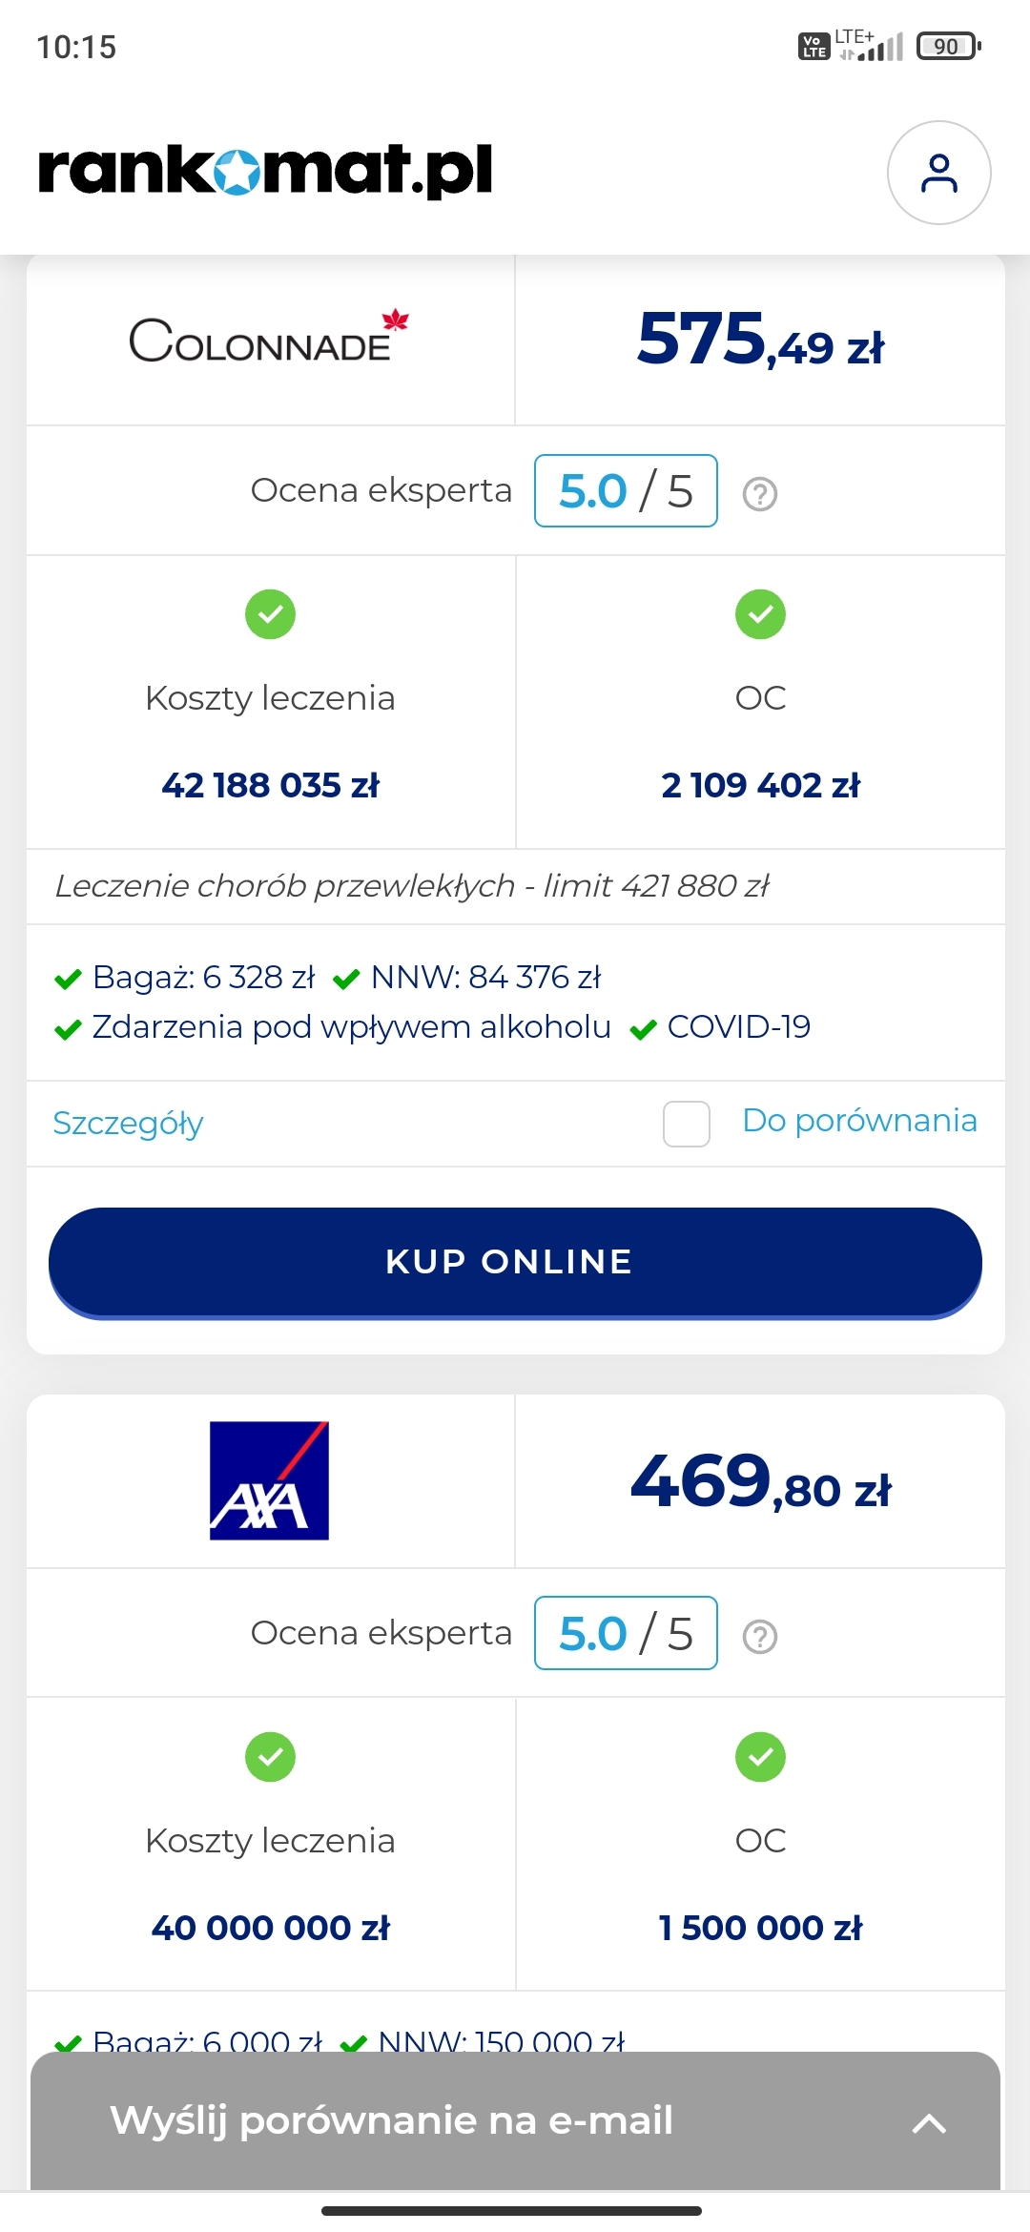
Task: Tap the AXA 5.0 / 5 rating box
Action: 626,1633
